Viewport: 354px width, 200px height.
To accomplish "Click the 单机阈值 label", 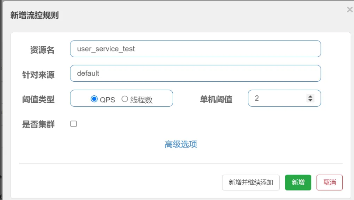I will coord(216,100).
